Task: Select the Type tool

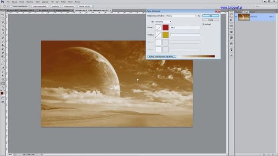Action: [x=3, y=72]
